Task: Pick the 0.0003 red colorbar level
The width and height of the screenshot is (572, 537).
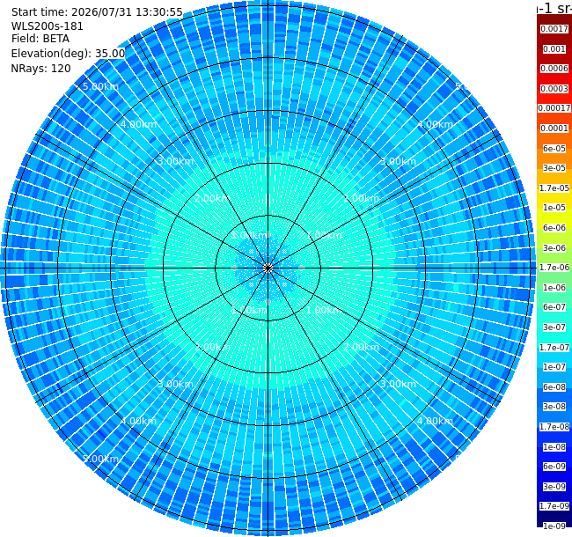Action: point(554,89)
